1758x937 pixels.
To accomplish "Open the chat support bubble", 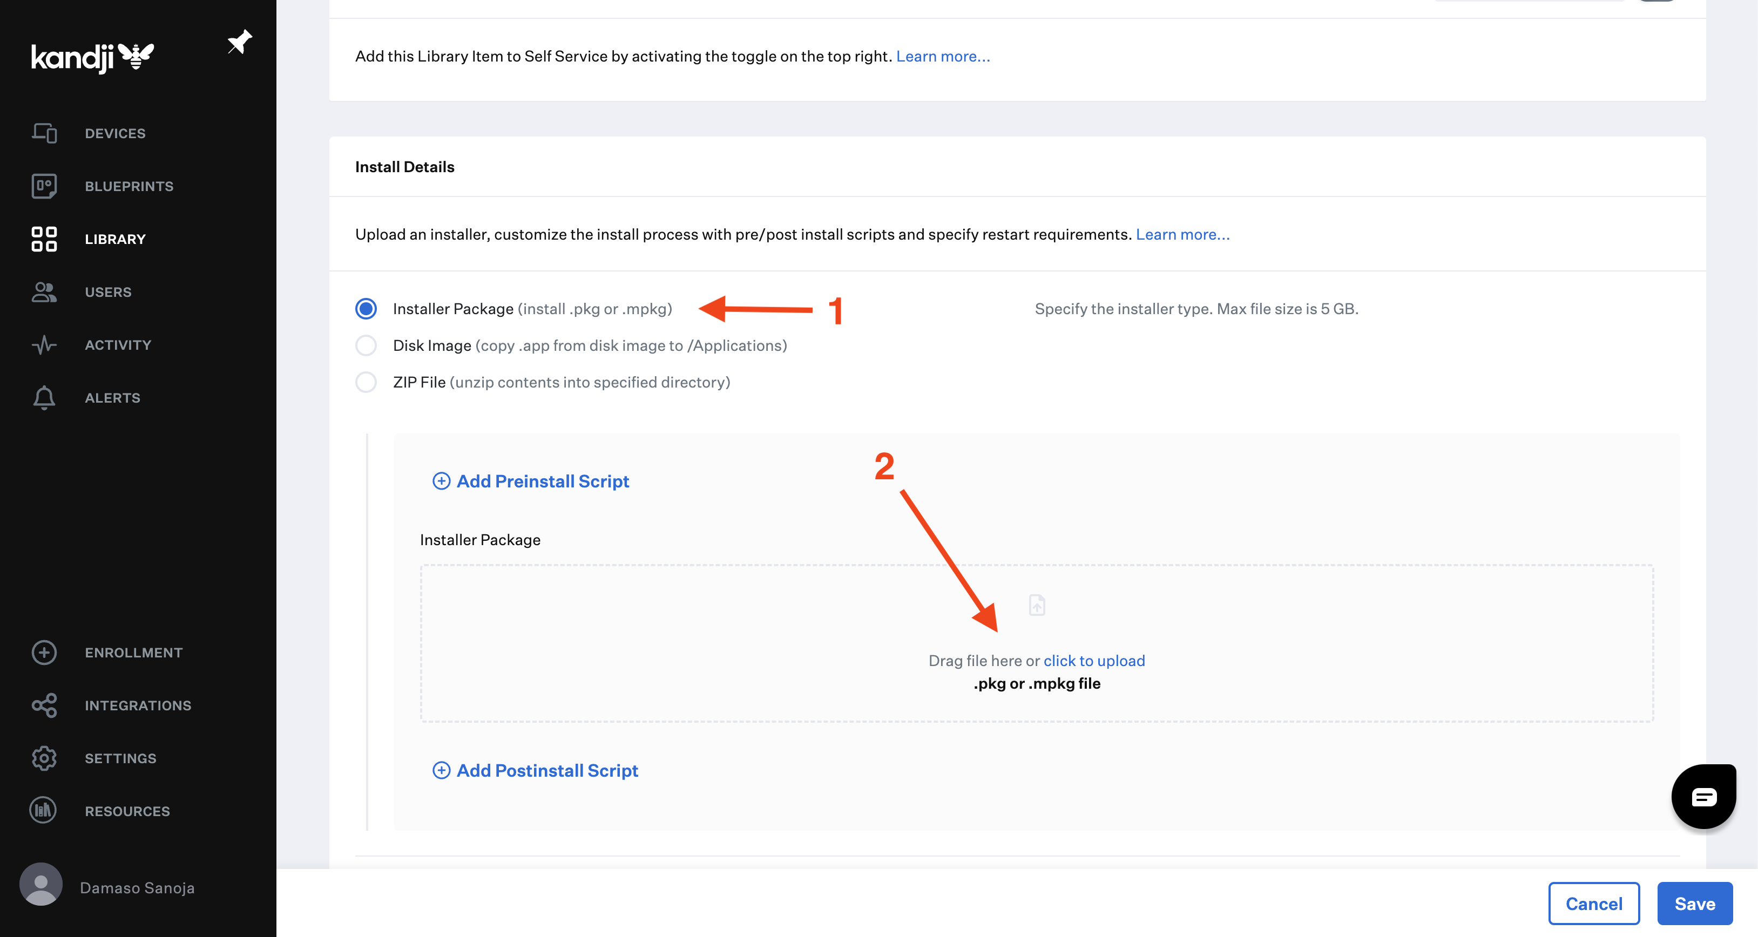I will coord(1703,796).
